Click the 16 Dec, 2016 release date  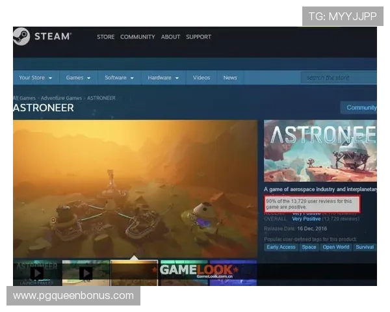click(312, 229)
